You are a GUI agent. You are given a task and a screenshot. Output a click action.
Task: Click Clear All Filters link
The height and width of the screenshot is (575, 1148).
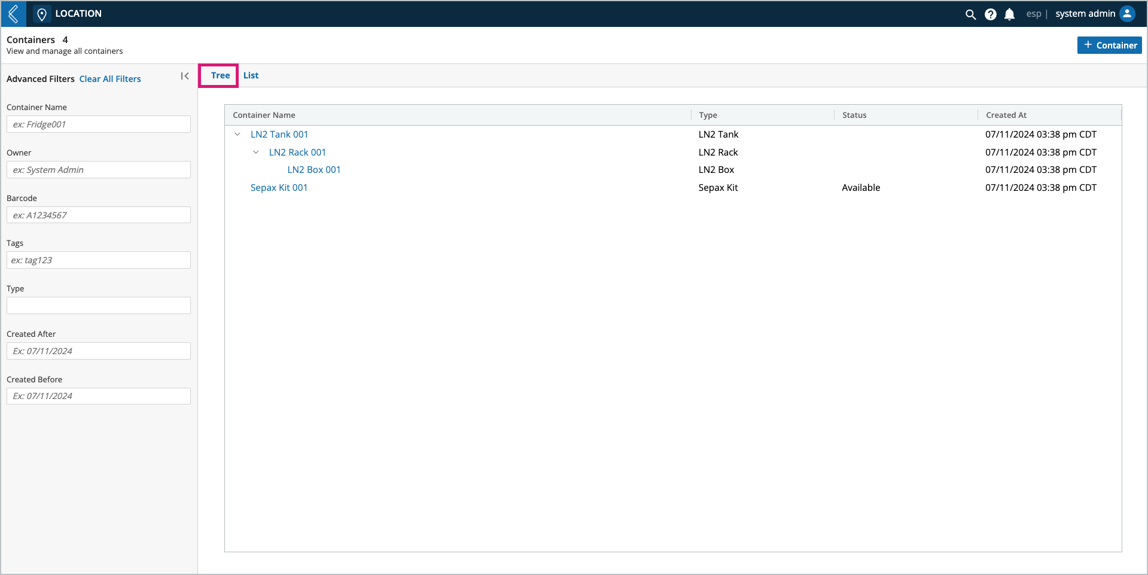(110, 79)
